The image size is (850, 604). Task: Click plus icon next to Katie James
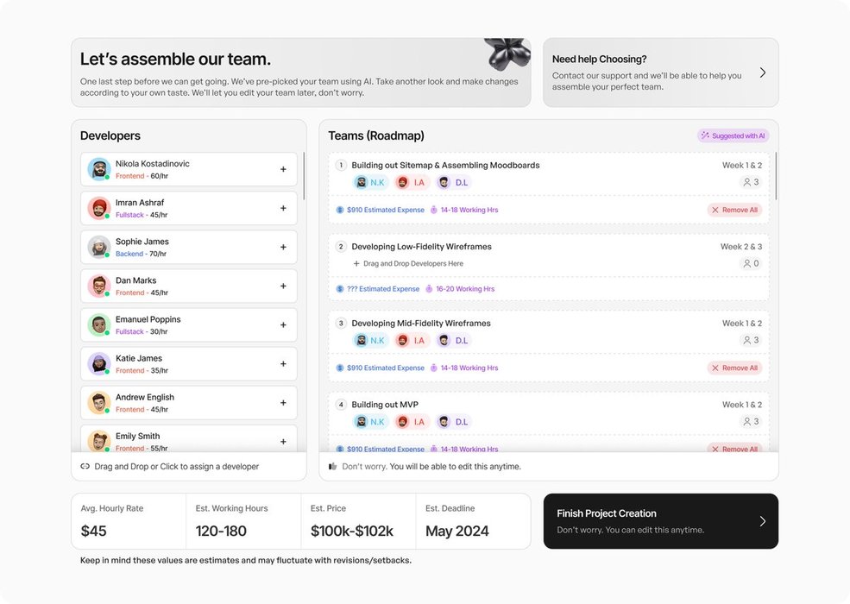coord(283,364)
